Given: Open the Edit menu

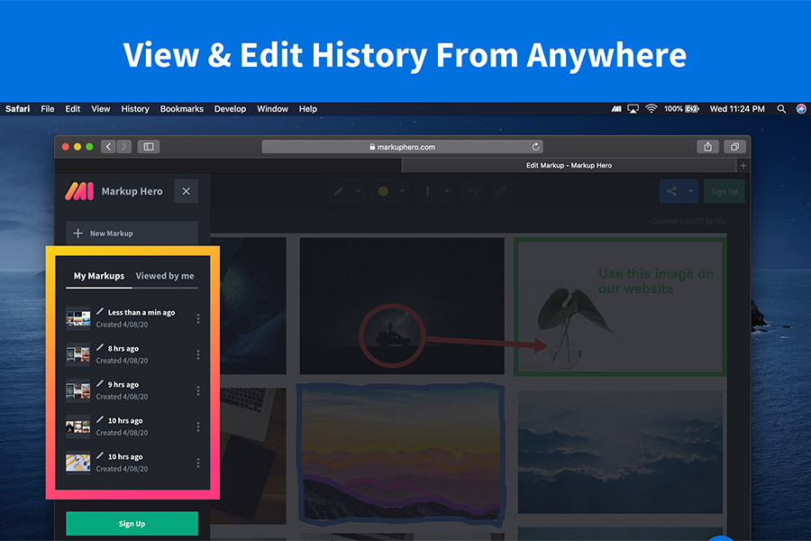Looking at the screenshot, I should click(x=72, y=109).
